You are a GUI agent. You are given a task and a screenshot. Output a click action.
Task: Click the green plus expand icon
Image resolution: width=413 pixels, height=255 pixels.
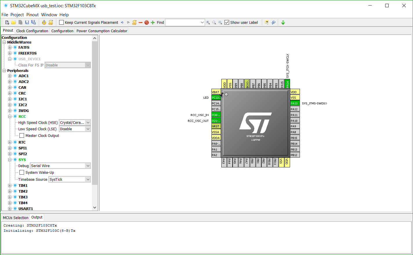click(153, 22)
